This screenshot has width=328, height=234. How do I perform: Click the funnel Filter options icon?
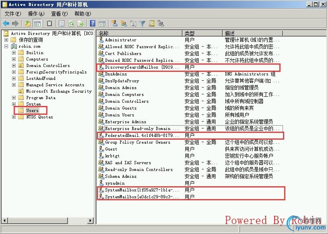[142, 23]
